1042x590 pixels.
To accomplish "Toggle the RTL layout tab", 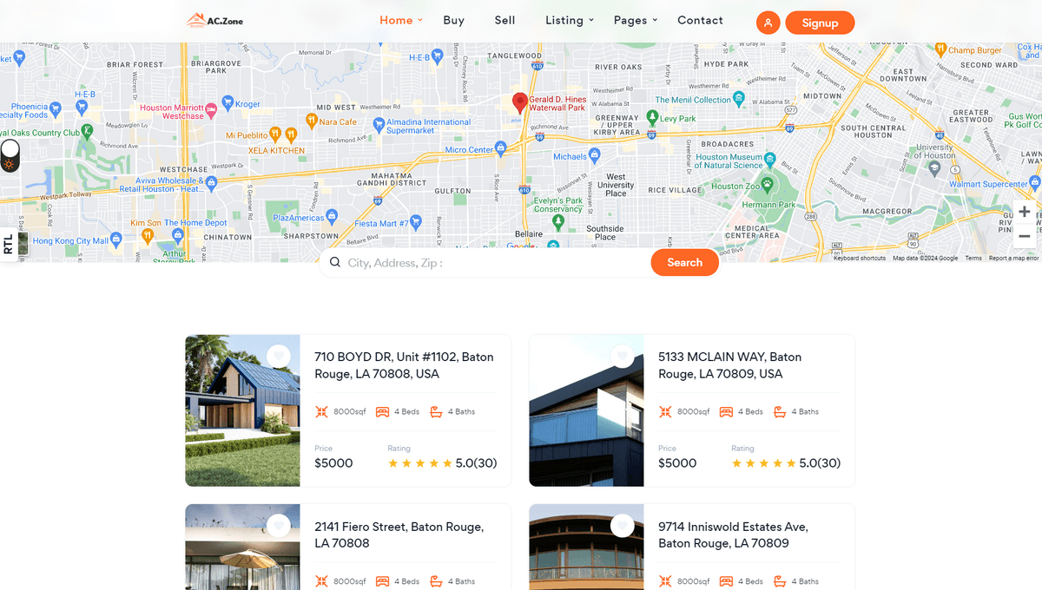I will [9, 244].
